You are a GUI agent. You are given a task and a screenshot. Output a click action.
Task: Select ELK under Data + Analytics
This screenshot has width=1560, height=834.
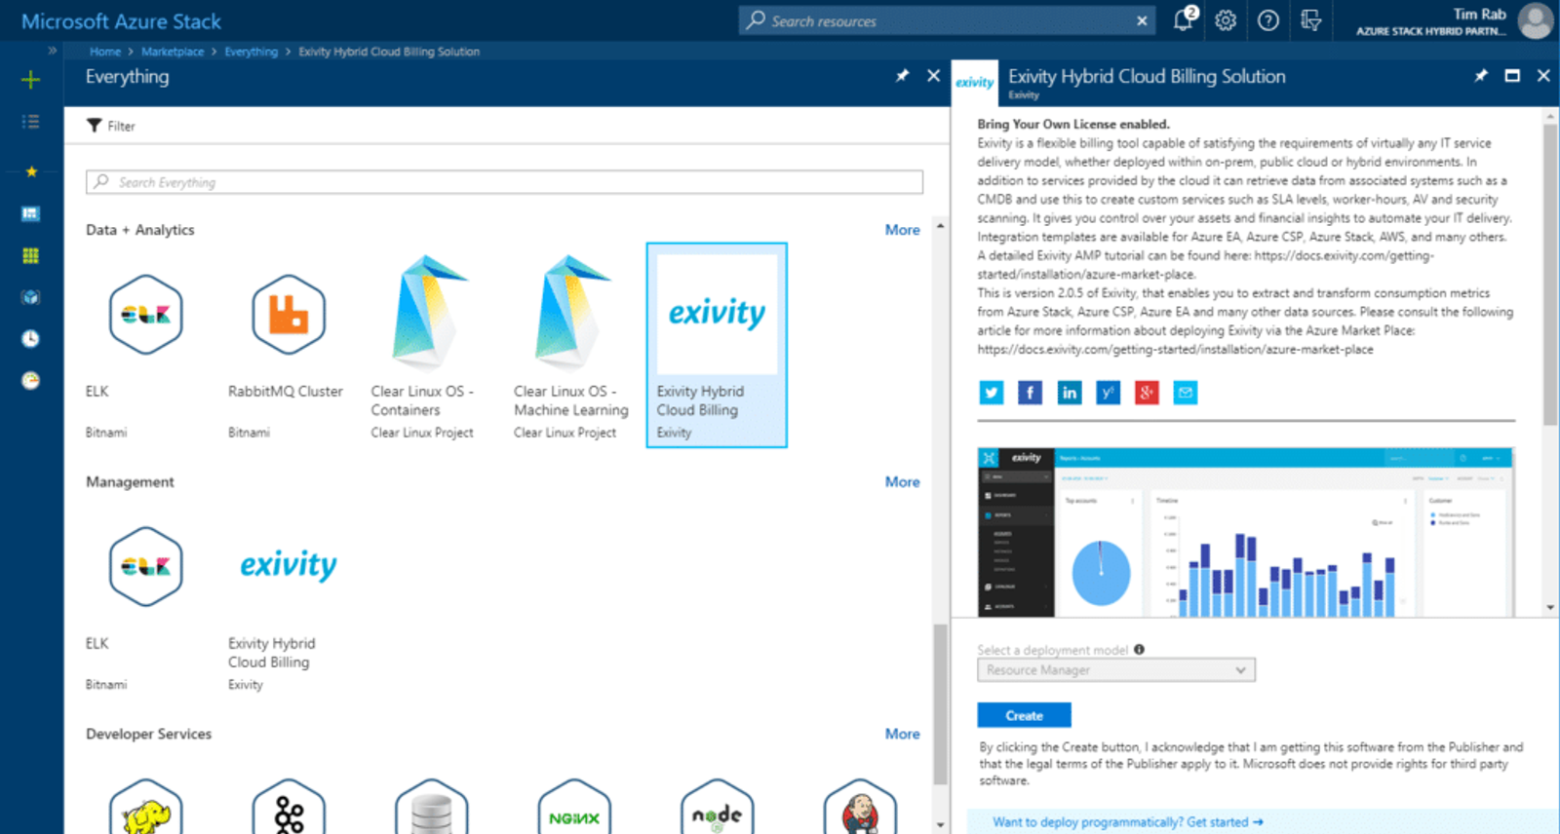145,346
